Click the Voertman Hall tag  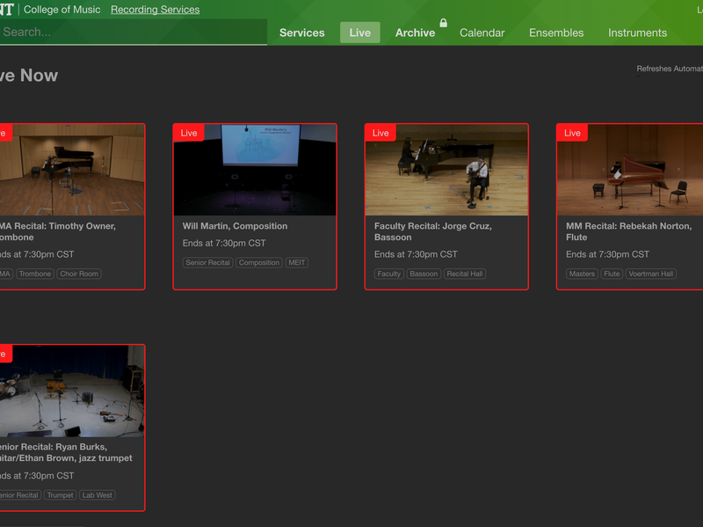click(x=650, y=274)
